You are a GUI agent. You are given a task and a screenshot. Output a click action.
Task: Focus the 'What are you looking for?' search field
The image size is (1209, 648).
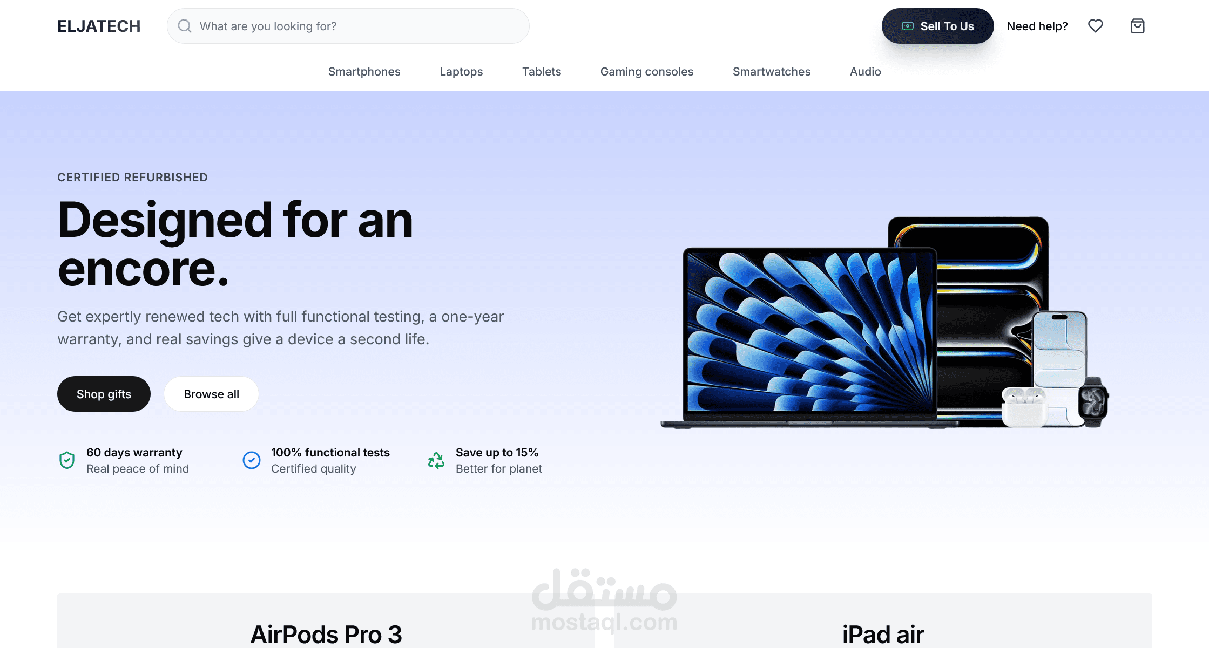click(x=348, y=26)
